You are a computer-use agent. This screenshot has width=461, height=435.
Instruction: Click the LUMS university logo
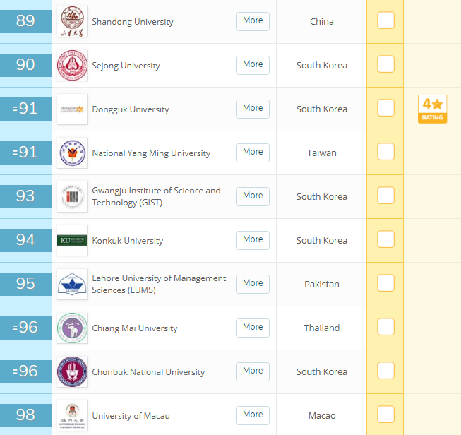point(72,284)
